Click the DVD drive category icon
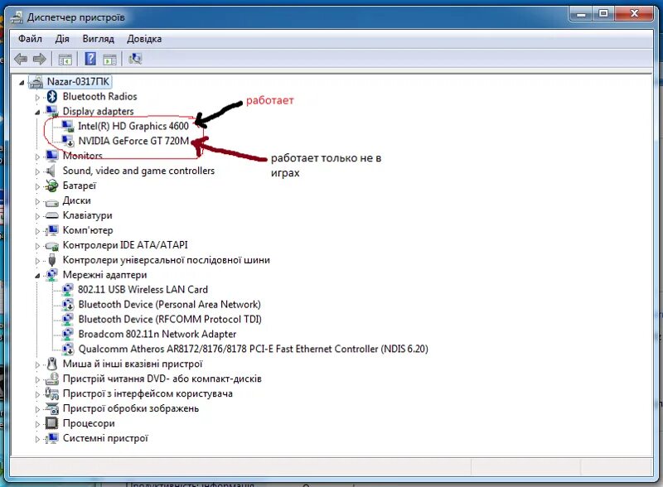This screenshot has width=663, height=487. point(51,379)
